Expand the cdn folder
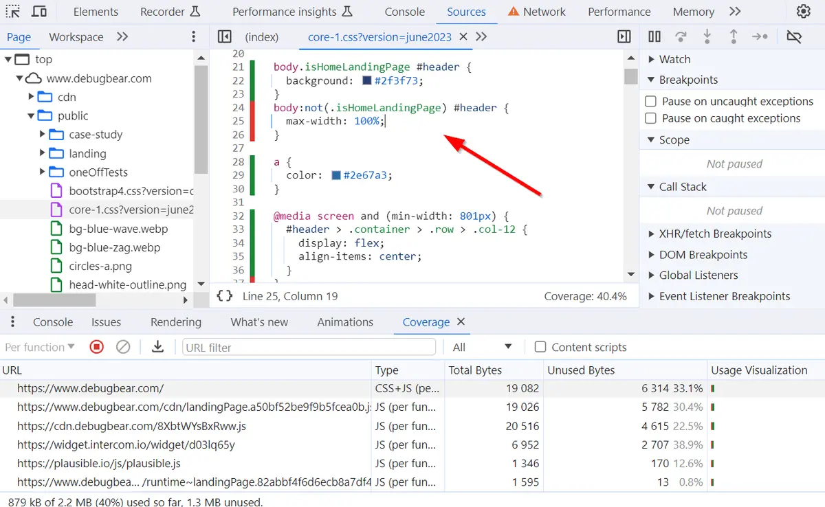This screenshot has width=825, height=507. 31,97
